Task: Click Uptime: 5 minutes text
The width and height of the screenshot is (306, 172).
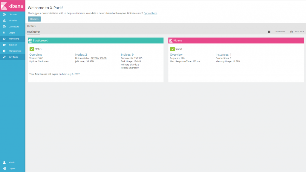Action: click(x=39, y=61)
